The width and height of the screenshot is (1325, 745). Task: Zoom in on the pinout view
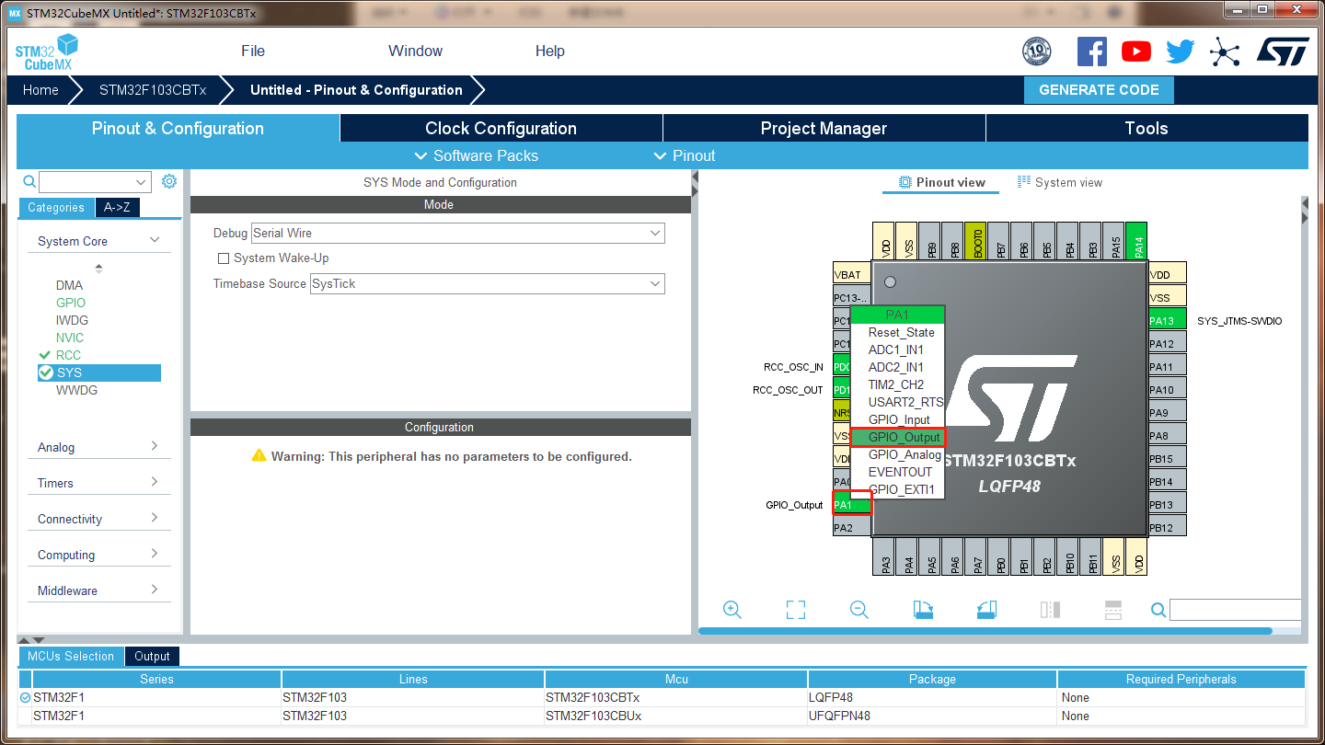(x=732, y=610)
